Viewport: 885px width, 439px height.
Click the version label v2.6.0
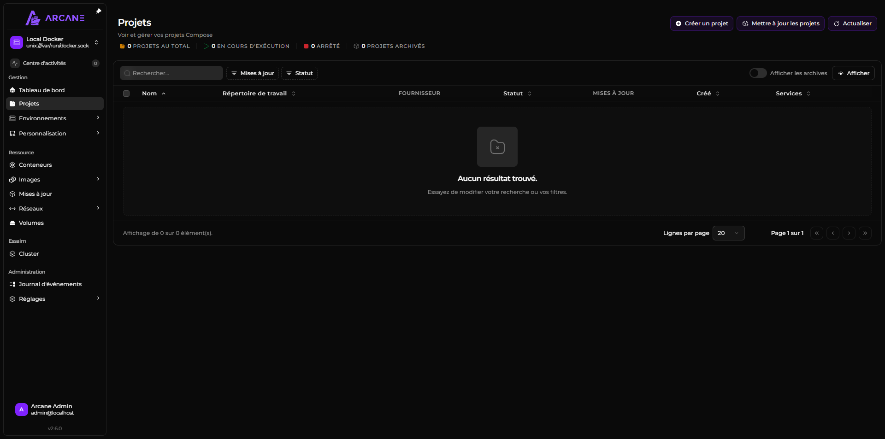coord(55,428)
